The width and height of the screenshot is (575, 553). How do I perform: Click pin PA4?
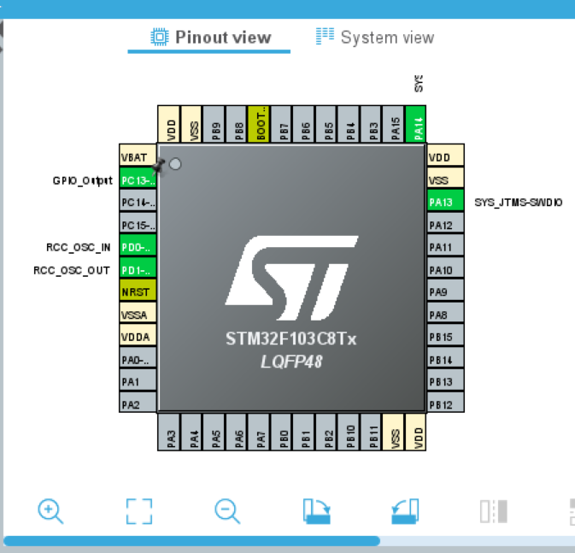[x=191, y=432]
